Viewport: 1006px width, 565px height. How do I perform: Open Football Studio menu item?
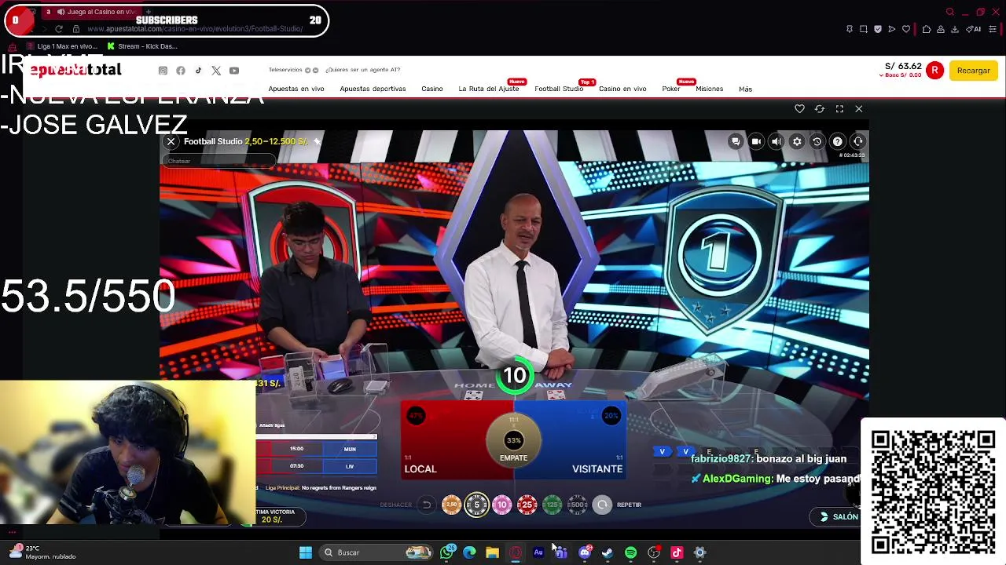coord(559,89)
